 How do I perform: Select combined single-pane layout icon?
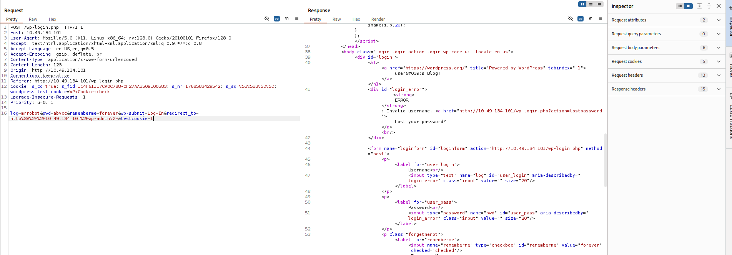tap(599, 4)
